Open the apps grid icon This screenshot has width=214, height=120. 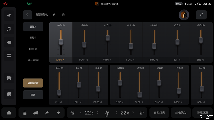[9, 55]
